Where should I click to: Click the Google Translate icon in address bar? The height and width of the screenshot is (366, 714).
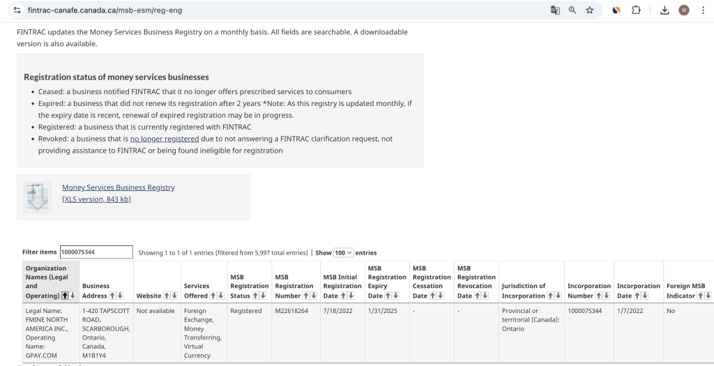point(556,10)
